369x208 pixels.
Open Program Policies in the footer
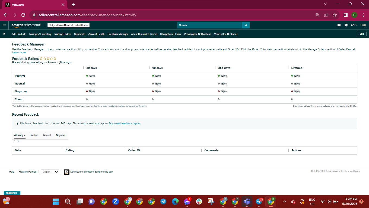(27, 172)
